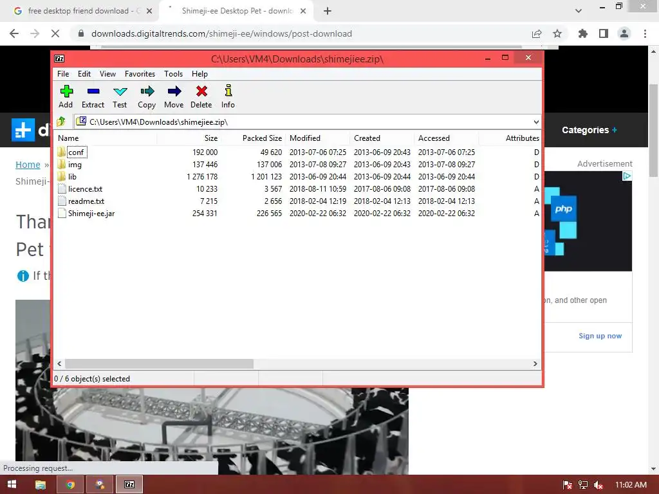The image size is (659, 494).
Task: Open Chrome three-dot menu
Action: click(x=645, y=33)
